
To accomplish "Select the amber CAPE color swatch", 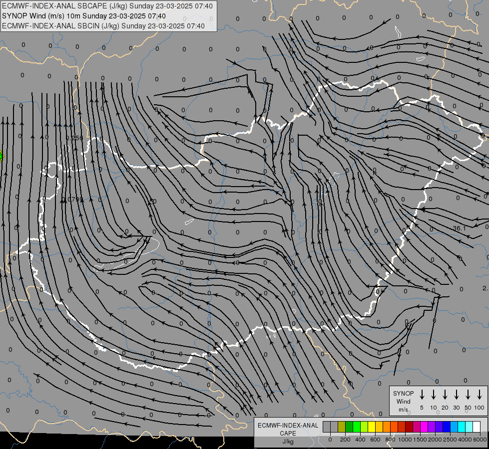I will [x=379, y=427].
